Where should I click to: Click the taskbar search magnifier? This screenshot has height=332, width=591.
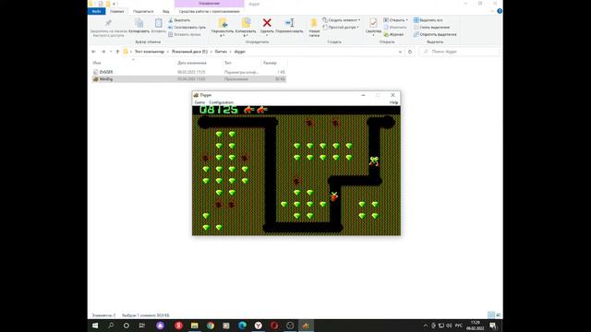(x=111, y=326)
